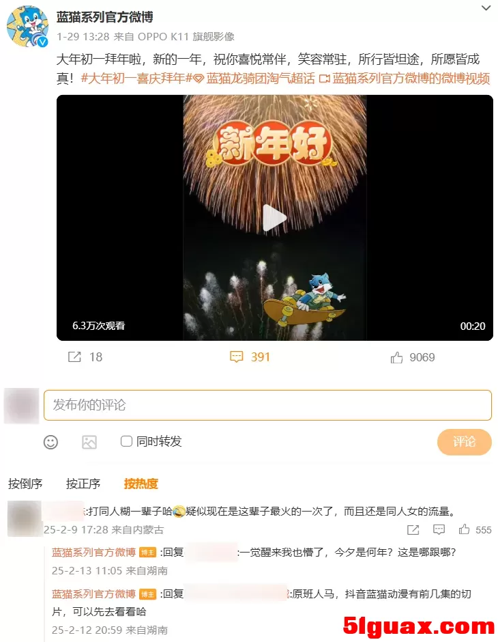Open the comments icon showing 391
This screenshot has height=642, width=498.
tap(236, 357)
